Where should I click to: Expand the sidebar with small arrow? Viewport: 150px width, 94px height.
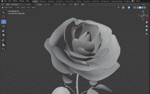[x=149, y=12]
